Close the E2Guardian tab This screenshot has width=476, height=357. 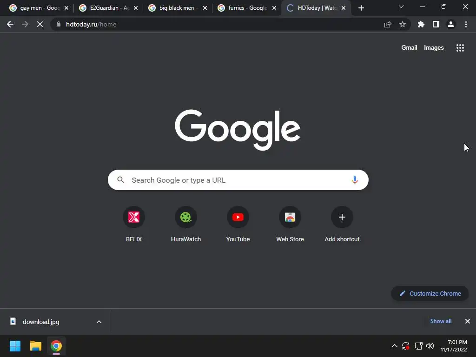pyautogui.click(x=136, y=8)
